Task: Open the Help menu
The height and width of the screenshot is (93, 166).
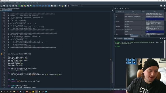Action: coord(37,3)
